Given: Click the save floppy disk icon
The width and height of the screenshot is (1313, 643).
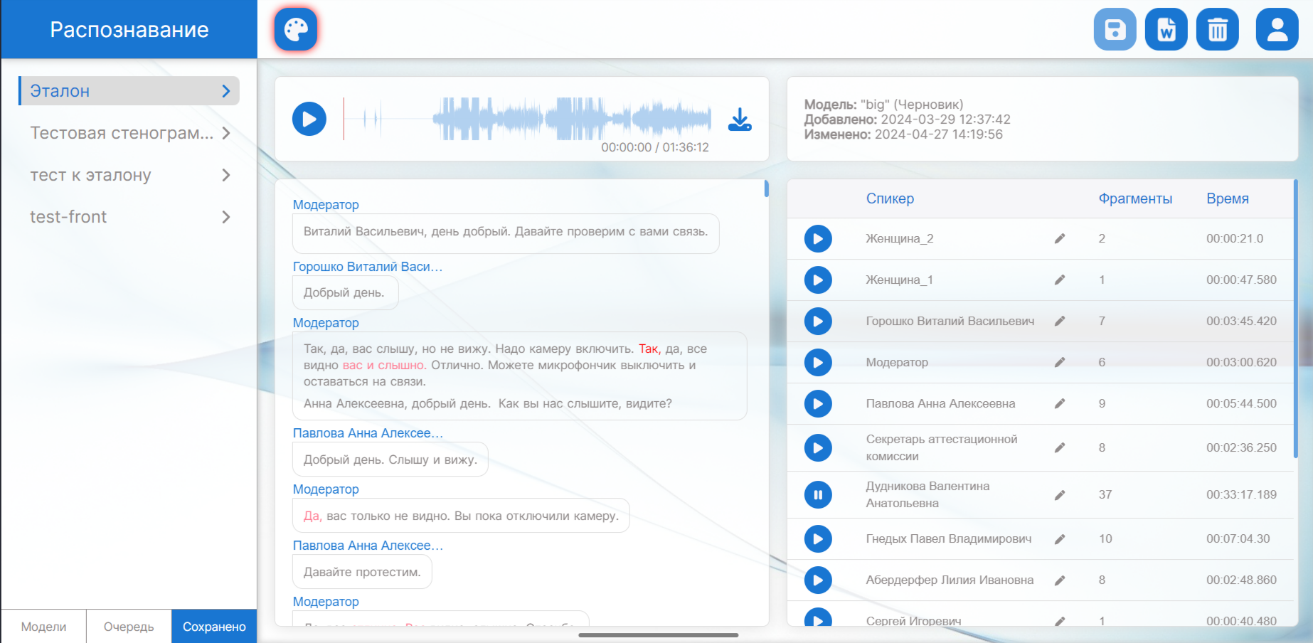Looking at the screenshot, I should tap(1115, 30).
